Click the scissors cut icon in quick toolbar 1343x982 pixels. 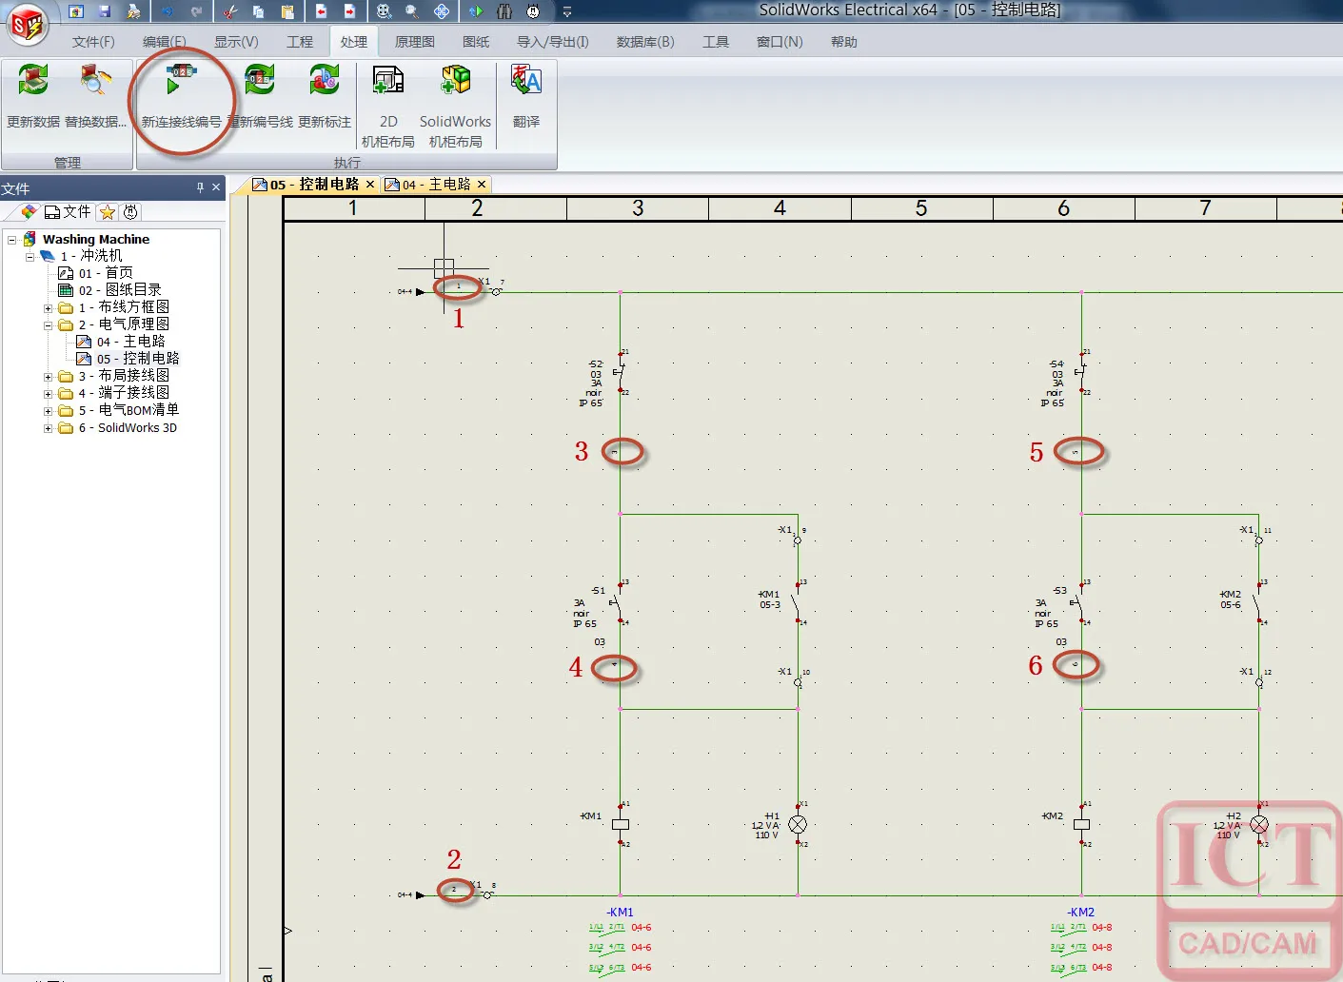(x=229, y=11)
